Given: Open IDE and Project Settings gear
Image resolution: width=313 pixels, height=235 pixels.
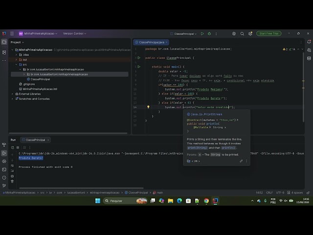Looking at the screenshot, I should 250,34.
